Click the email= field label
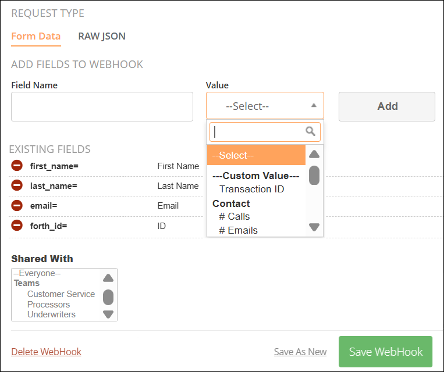 [x=44, y=206]
